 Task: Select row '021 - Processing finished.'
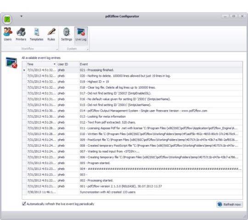(132, 70)
